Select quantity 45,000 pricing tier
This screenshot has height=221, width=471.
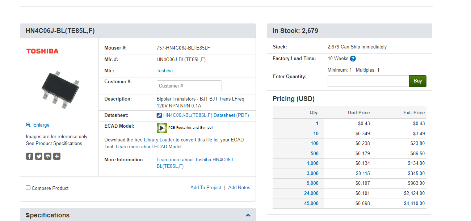[311, 204]
